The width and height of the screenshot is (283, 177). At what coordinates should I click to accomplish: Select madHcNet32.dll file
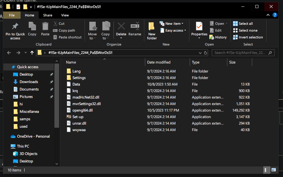click(86, 97)
